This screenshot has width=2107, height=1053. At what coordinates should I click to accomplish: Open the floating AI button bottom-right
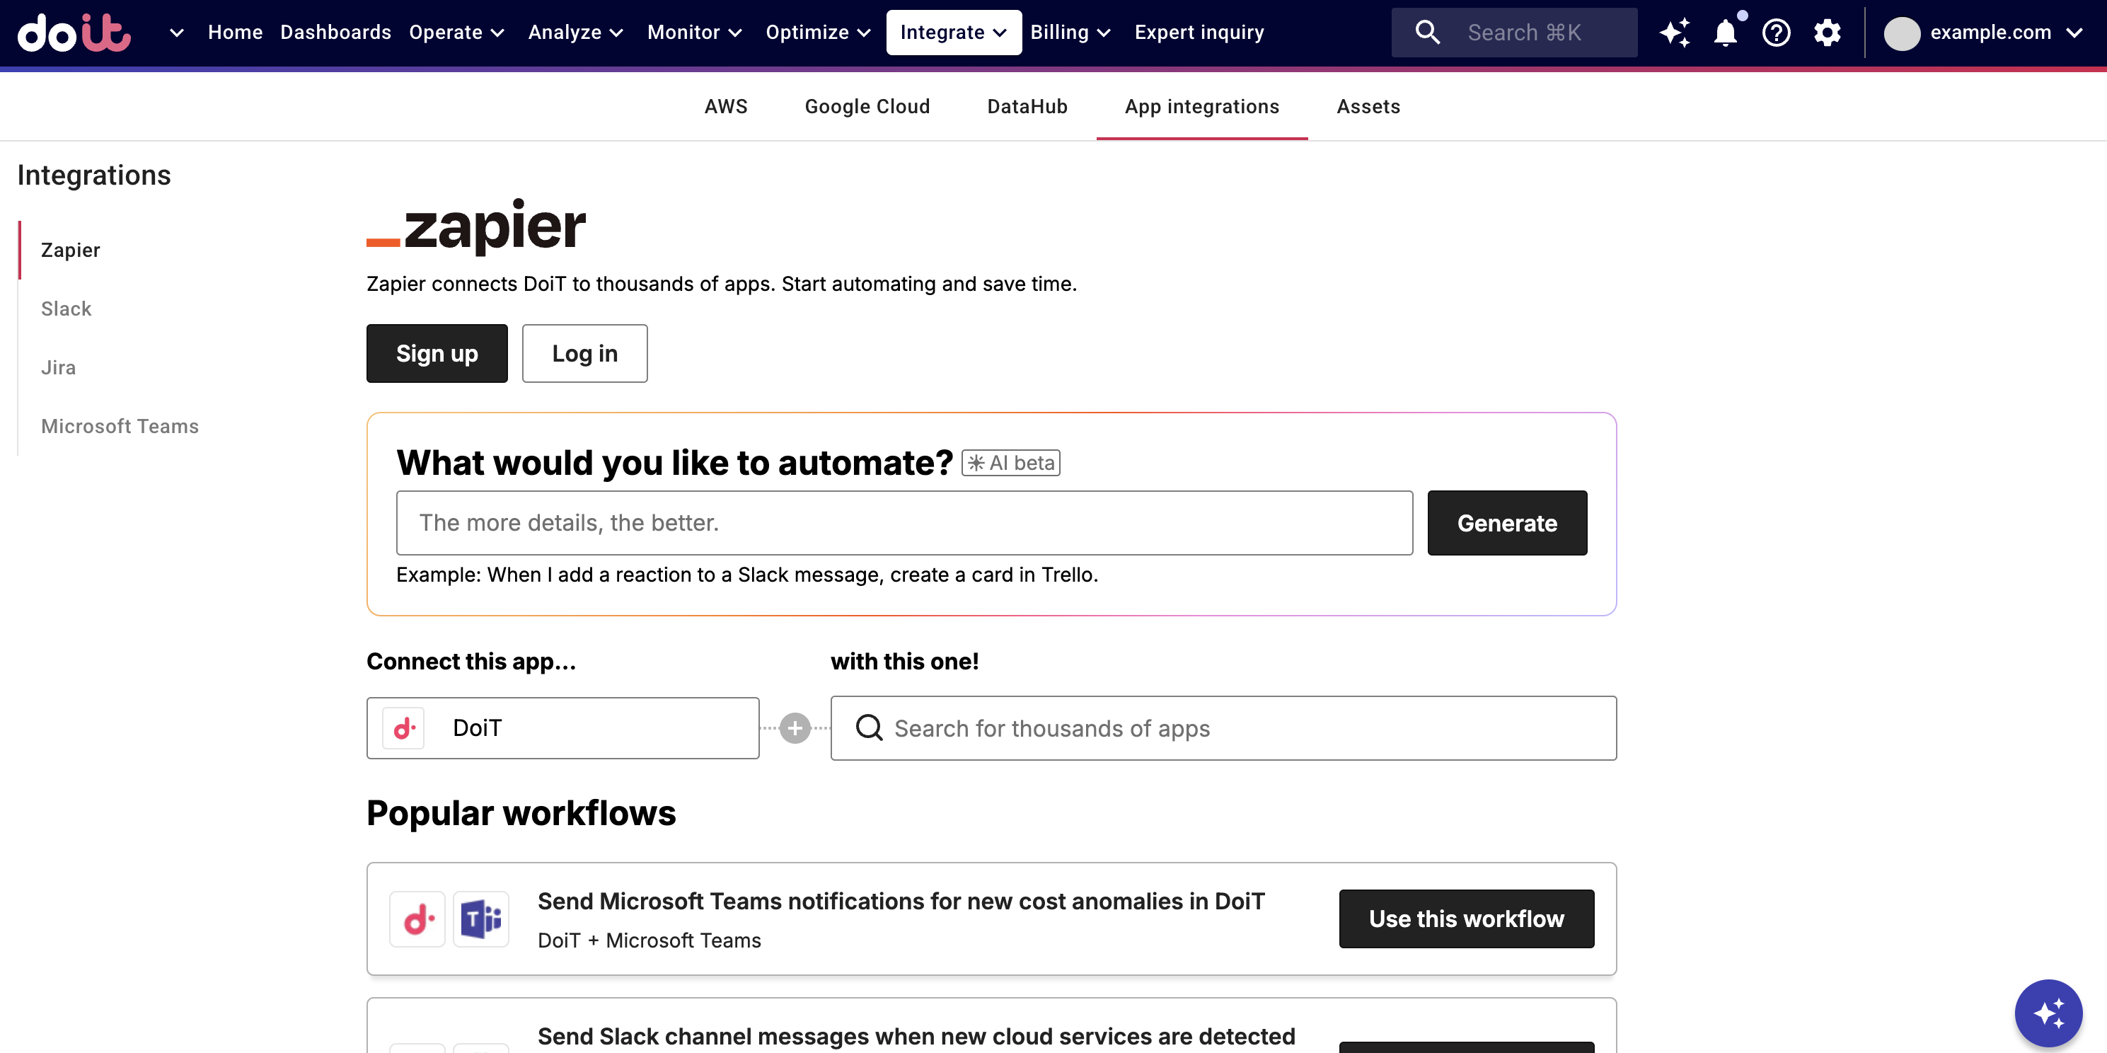pyautogui.click(x=2049, y=1013)
